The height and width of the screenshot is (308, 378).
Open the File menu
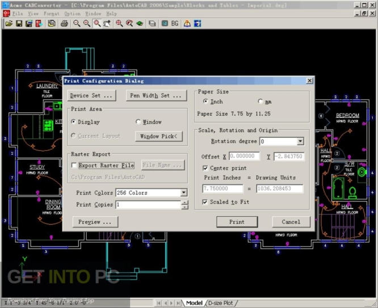18,14
